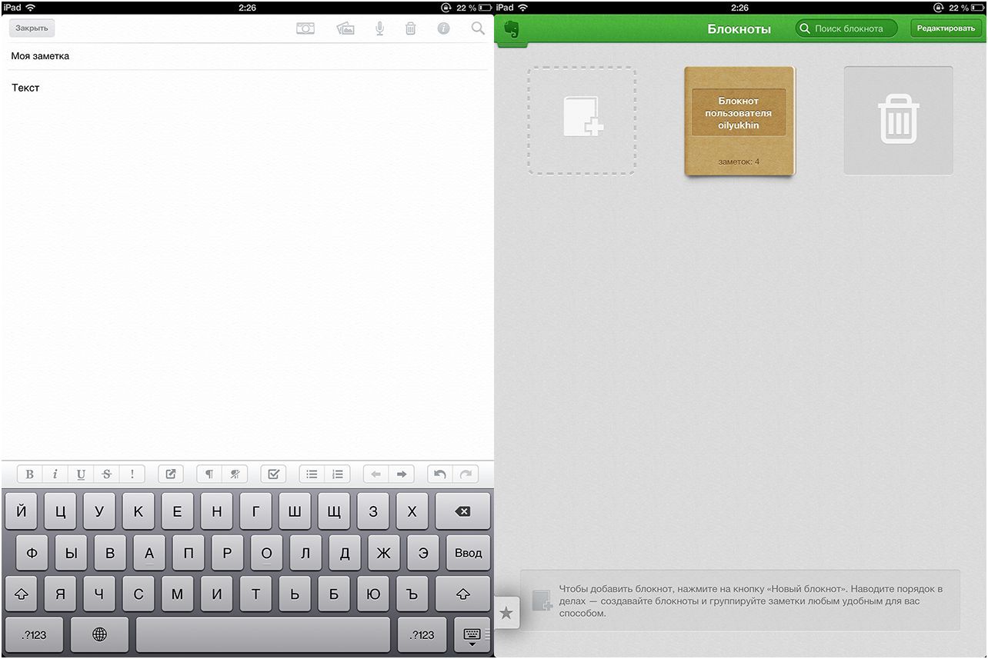This screenshot has width=988, height=659.
Task: Insert a checkbox into the note
Action: (x=273, y=474)
